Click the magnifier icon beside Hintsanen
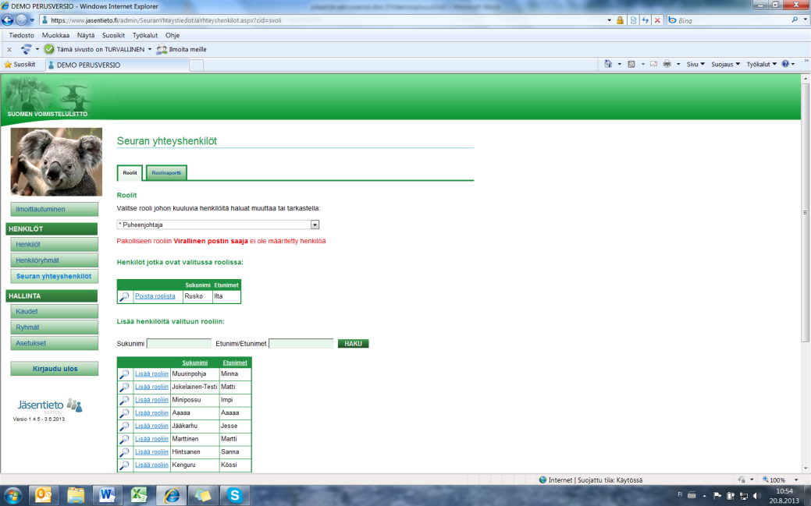Screen dimensions: 811x506 [124, 452]
